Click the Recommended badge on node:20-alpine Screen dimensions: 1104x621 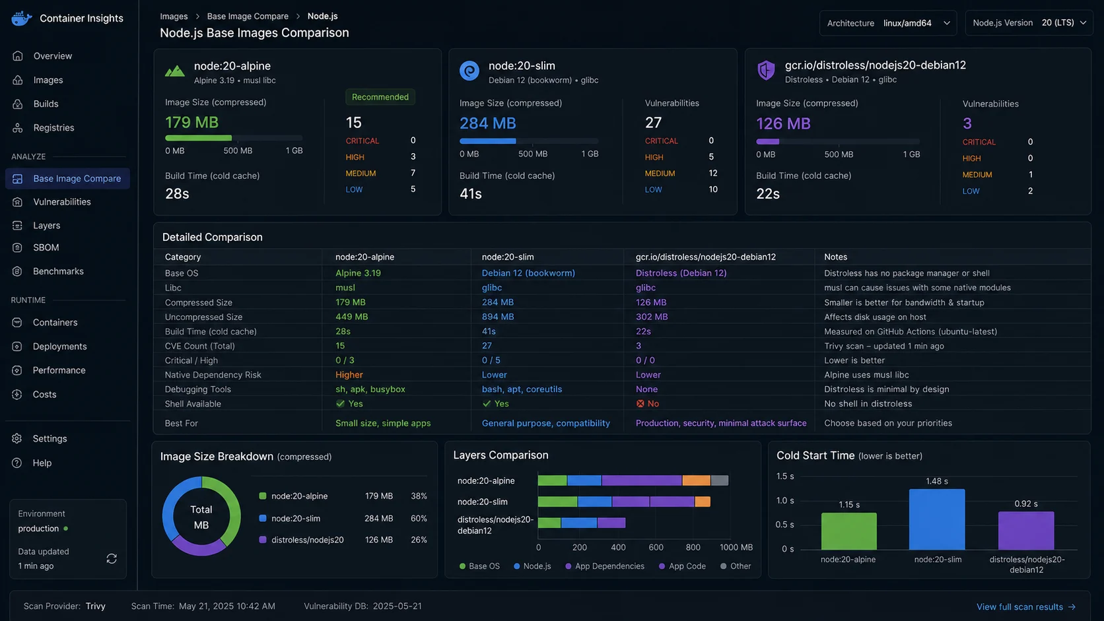[x=380, y=97]
